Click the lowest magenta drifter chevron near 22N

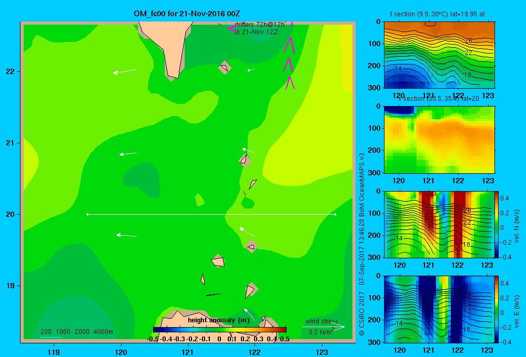tap(290, 83)
